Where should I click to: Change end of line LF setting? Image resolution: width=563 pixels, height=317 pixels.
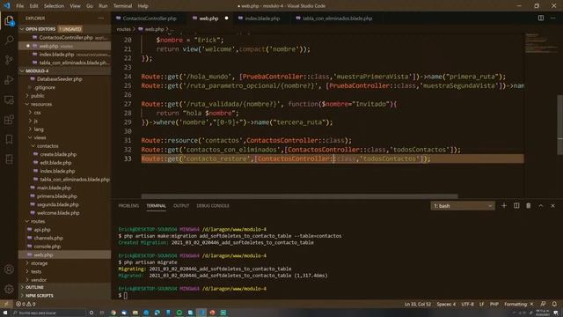click(x=481, y=304)
